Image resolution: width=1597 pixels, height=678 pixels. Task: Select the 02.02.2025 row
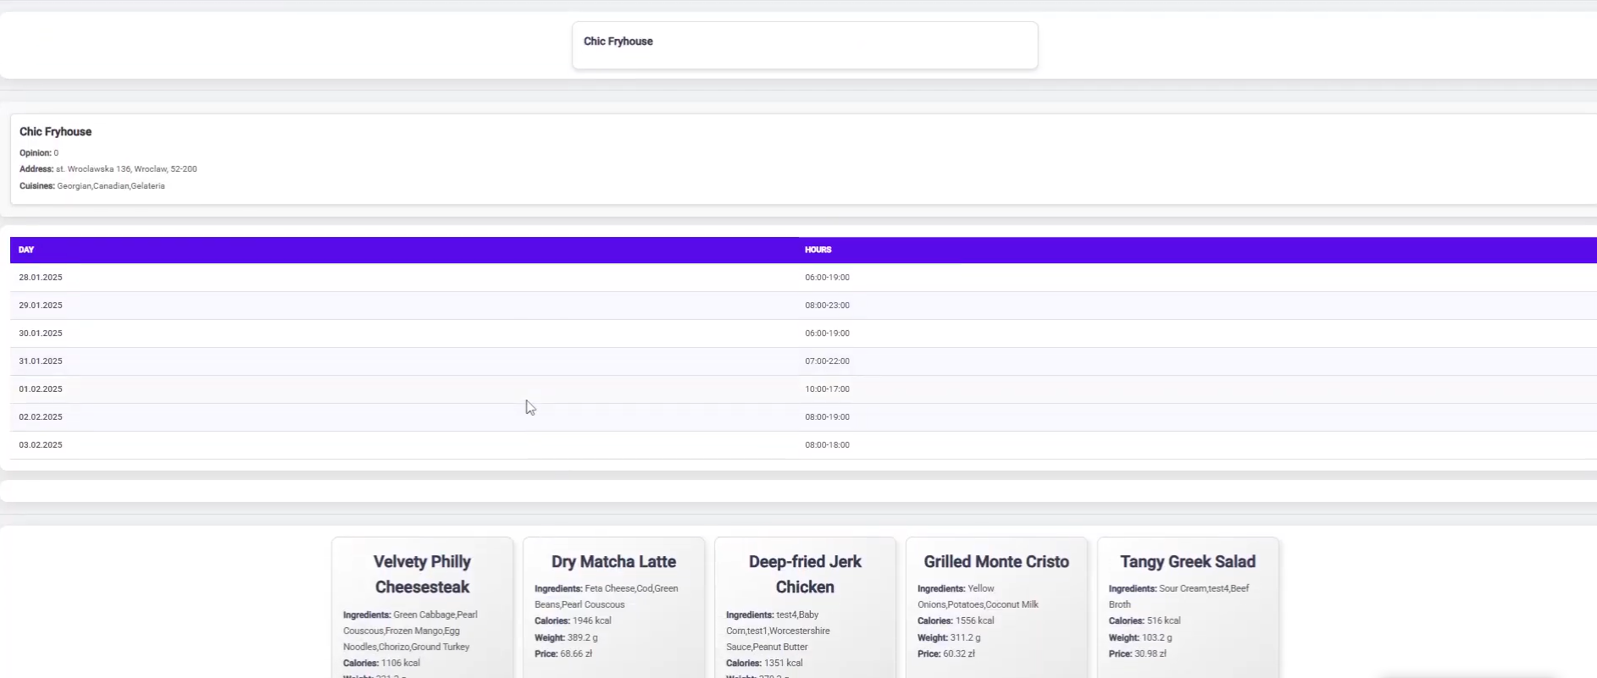41,417
